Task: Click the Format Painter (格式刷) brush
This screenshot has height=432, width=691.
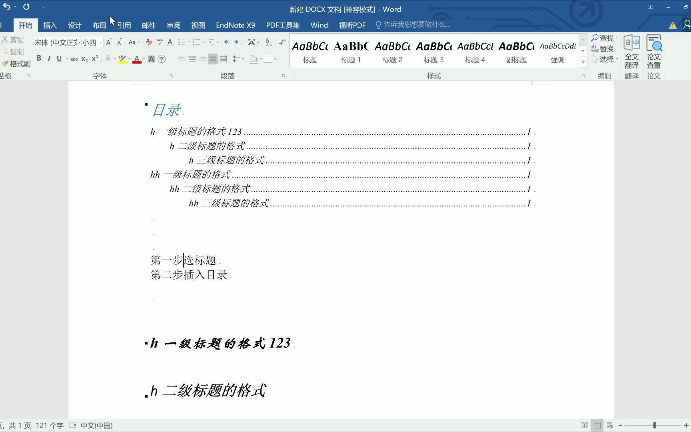Action: click(x=16, y=64)
